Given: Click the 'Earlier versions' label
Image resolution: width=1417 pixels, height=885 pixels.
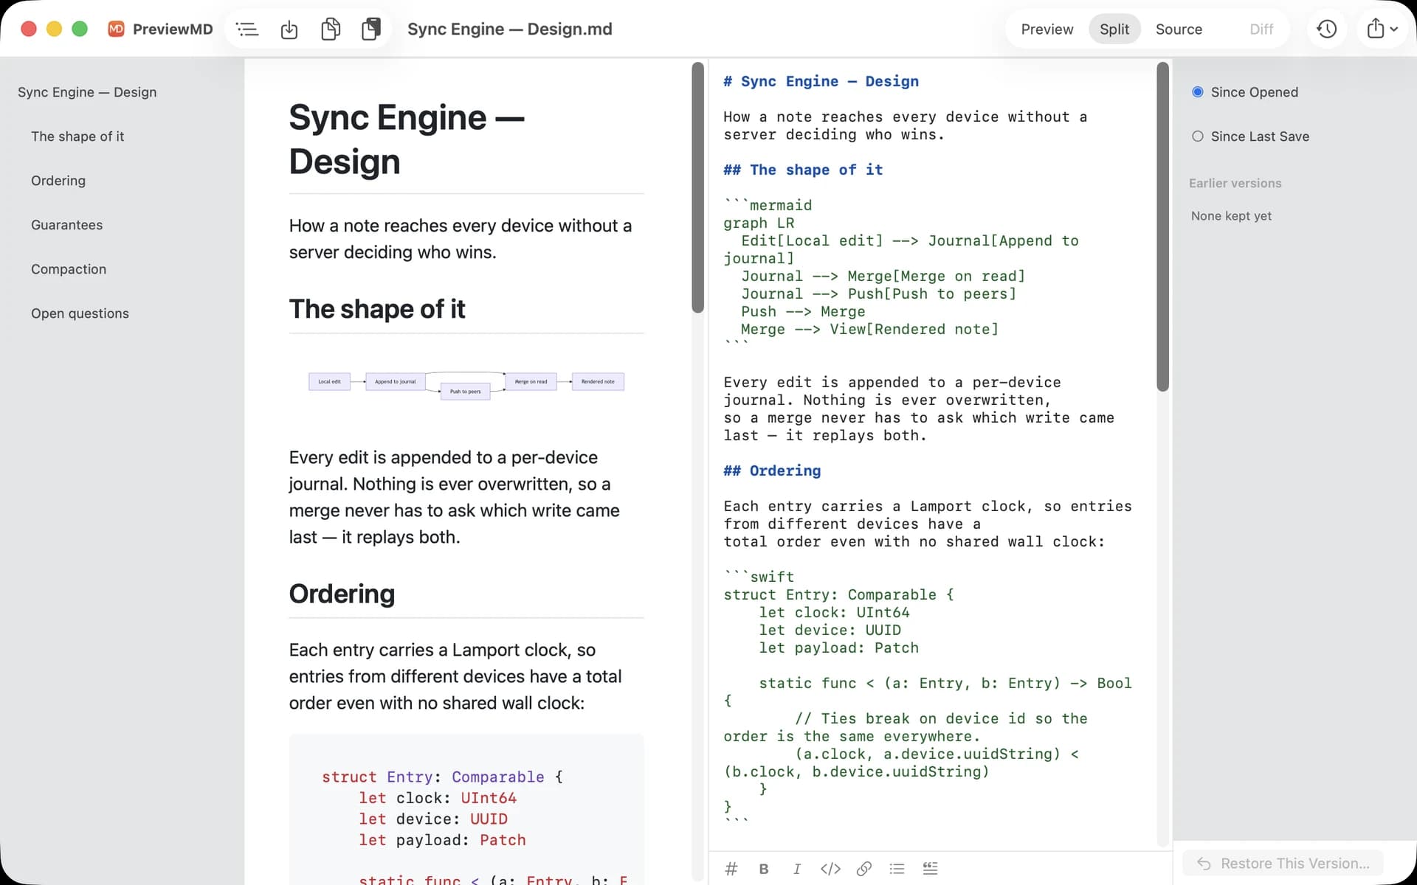Looking at the screenshot, I should (x=1235, y=183).
